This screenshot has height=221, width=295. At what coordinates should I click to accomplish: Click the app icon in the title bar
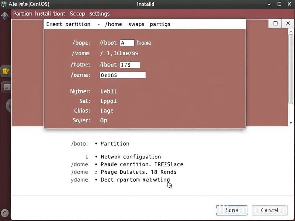4,4
